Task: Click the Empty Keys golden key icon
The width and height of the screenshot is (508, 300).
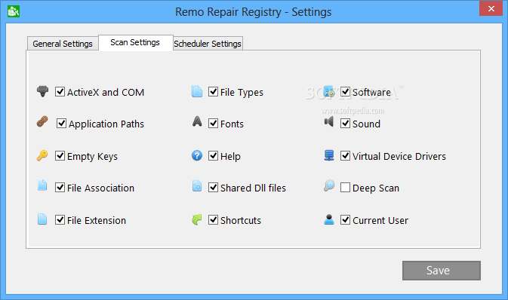Action: 42,156
